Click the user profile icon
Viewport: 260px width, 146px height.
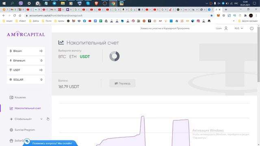[x=226, y=28]
